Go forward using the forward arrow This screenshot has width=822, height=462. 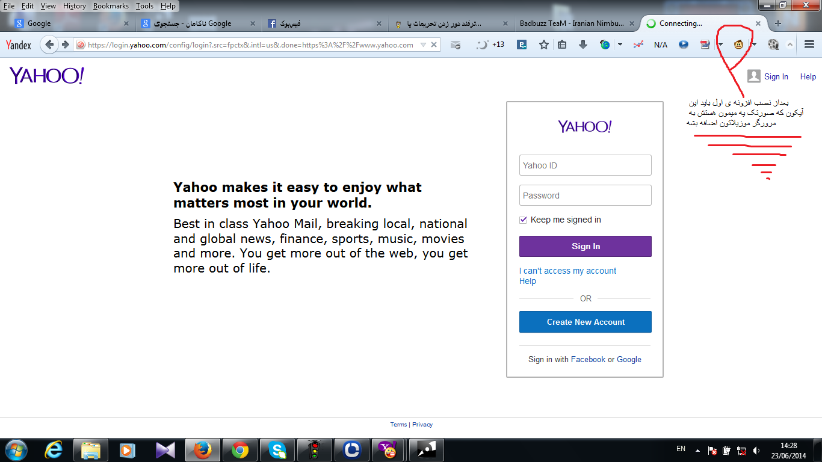65,45
